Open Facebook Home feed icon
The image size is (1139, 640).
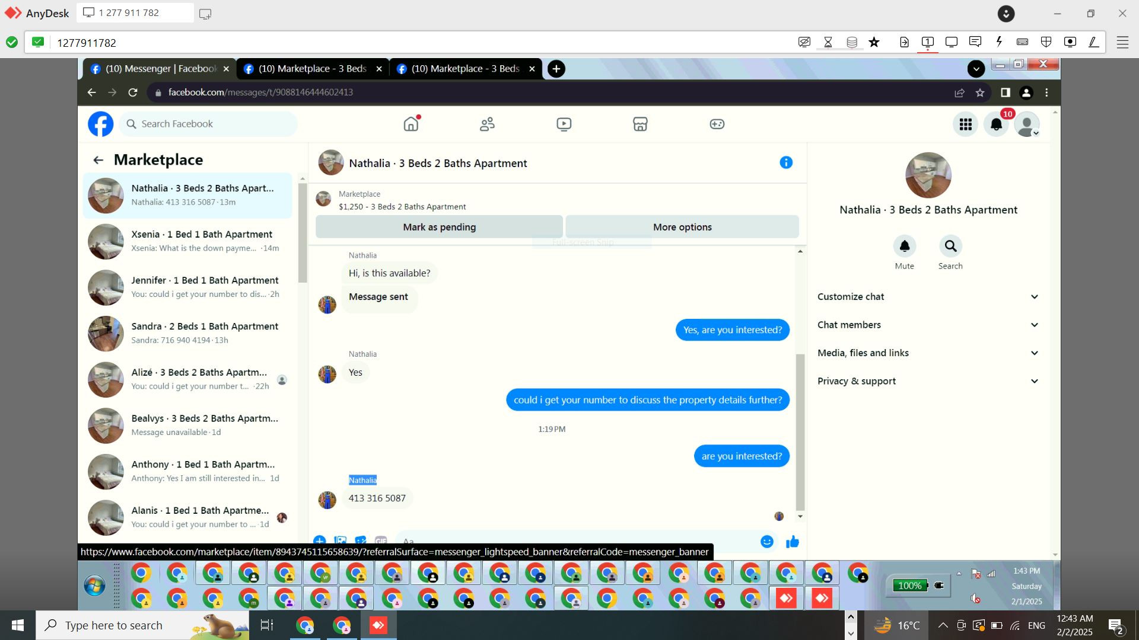pos(411,124)
